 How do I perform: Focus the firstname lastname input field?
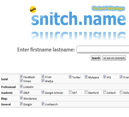click(103, 49)
